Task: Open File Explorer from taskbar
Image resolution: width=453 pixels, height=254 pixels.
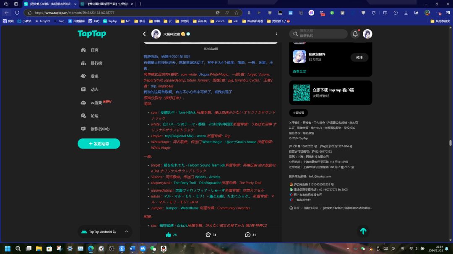Action: 39,249
